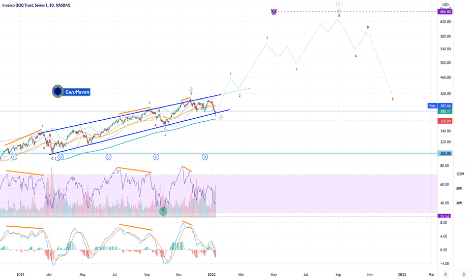Select the teal 2 projection wave label
Image resolution: width=474 pixels, height=279 pixels.
[240, 96]
